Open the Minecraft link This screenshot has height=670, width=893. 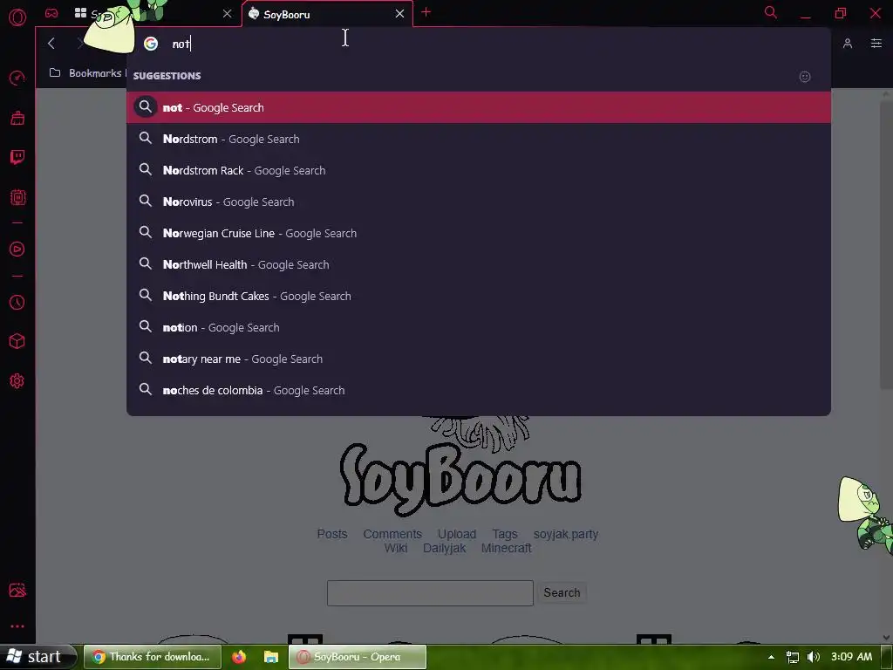[507, 548]
